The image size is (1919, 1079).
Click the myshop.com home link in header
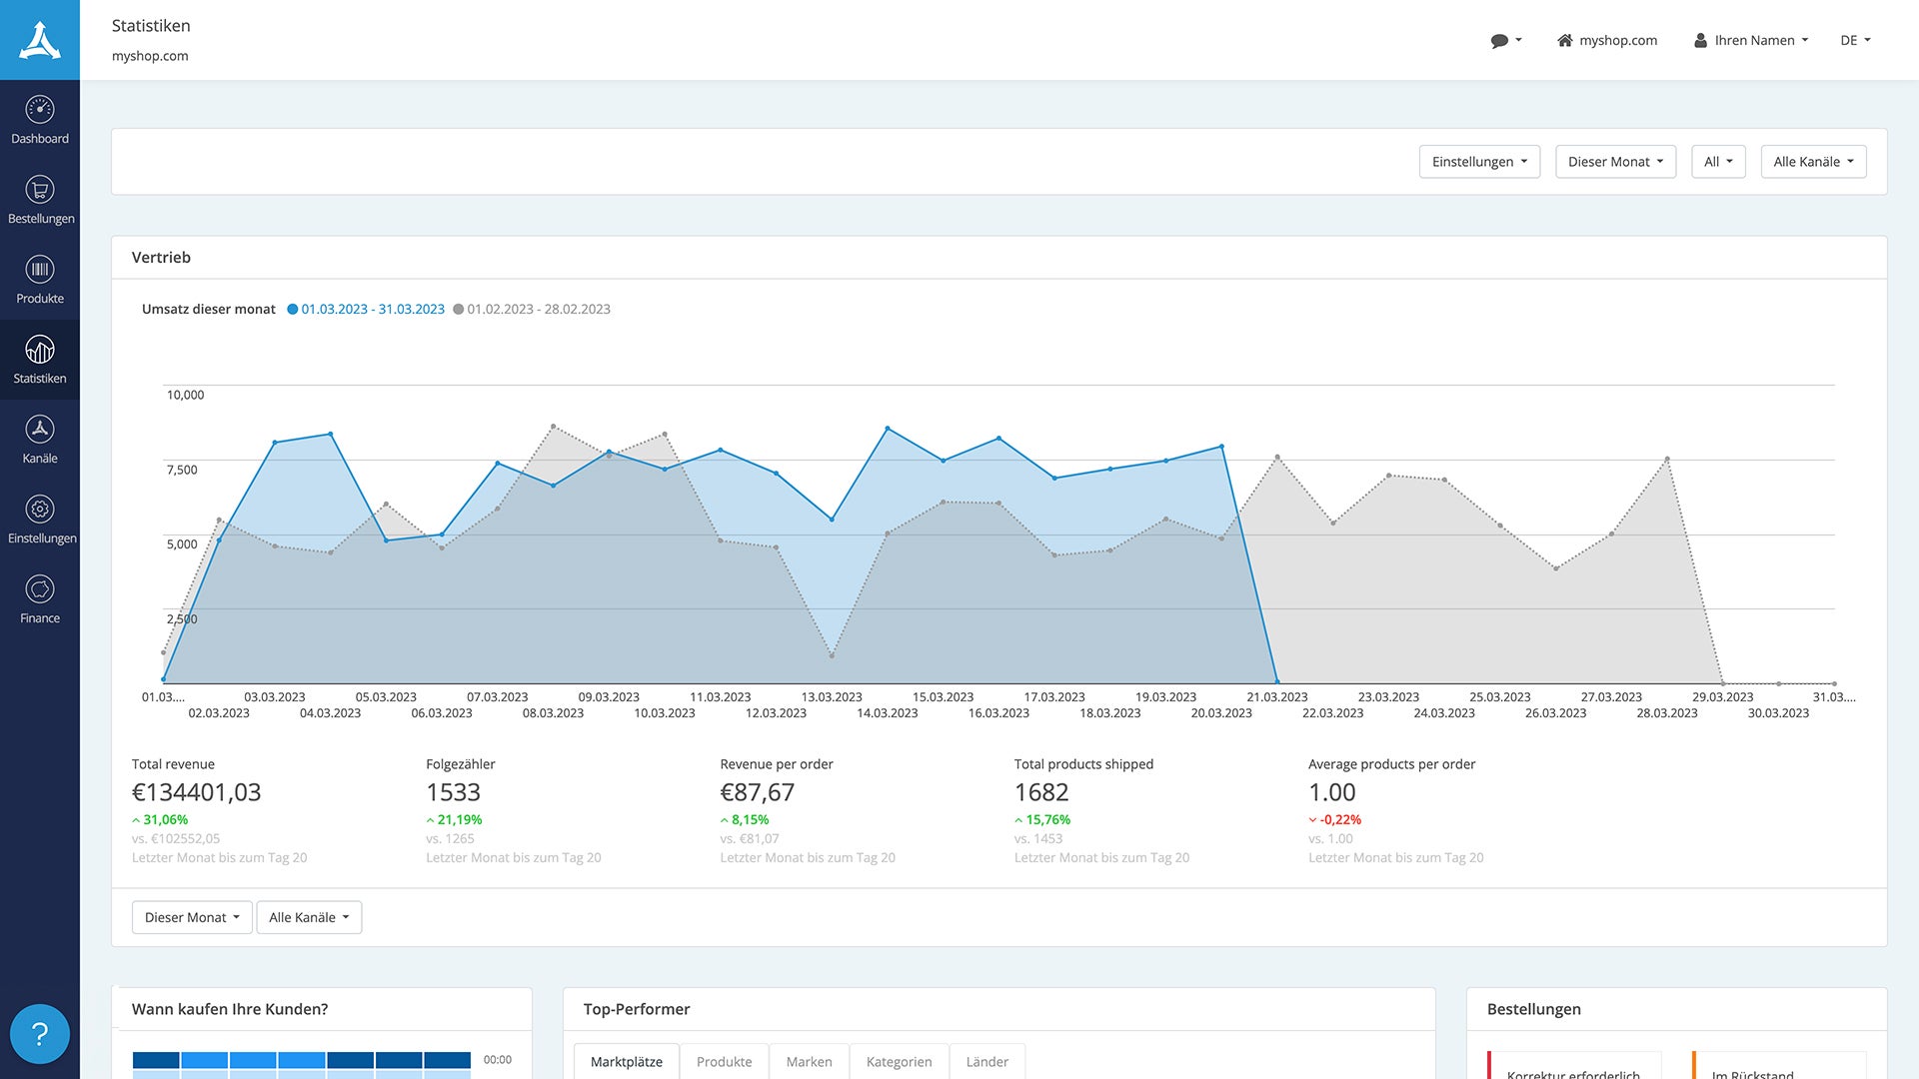coord(1607,41)
